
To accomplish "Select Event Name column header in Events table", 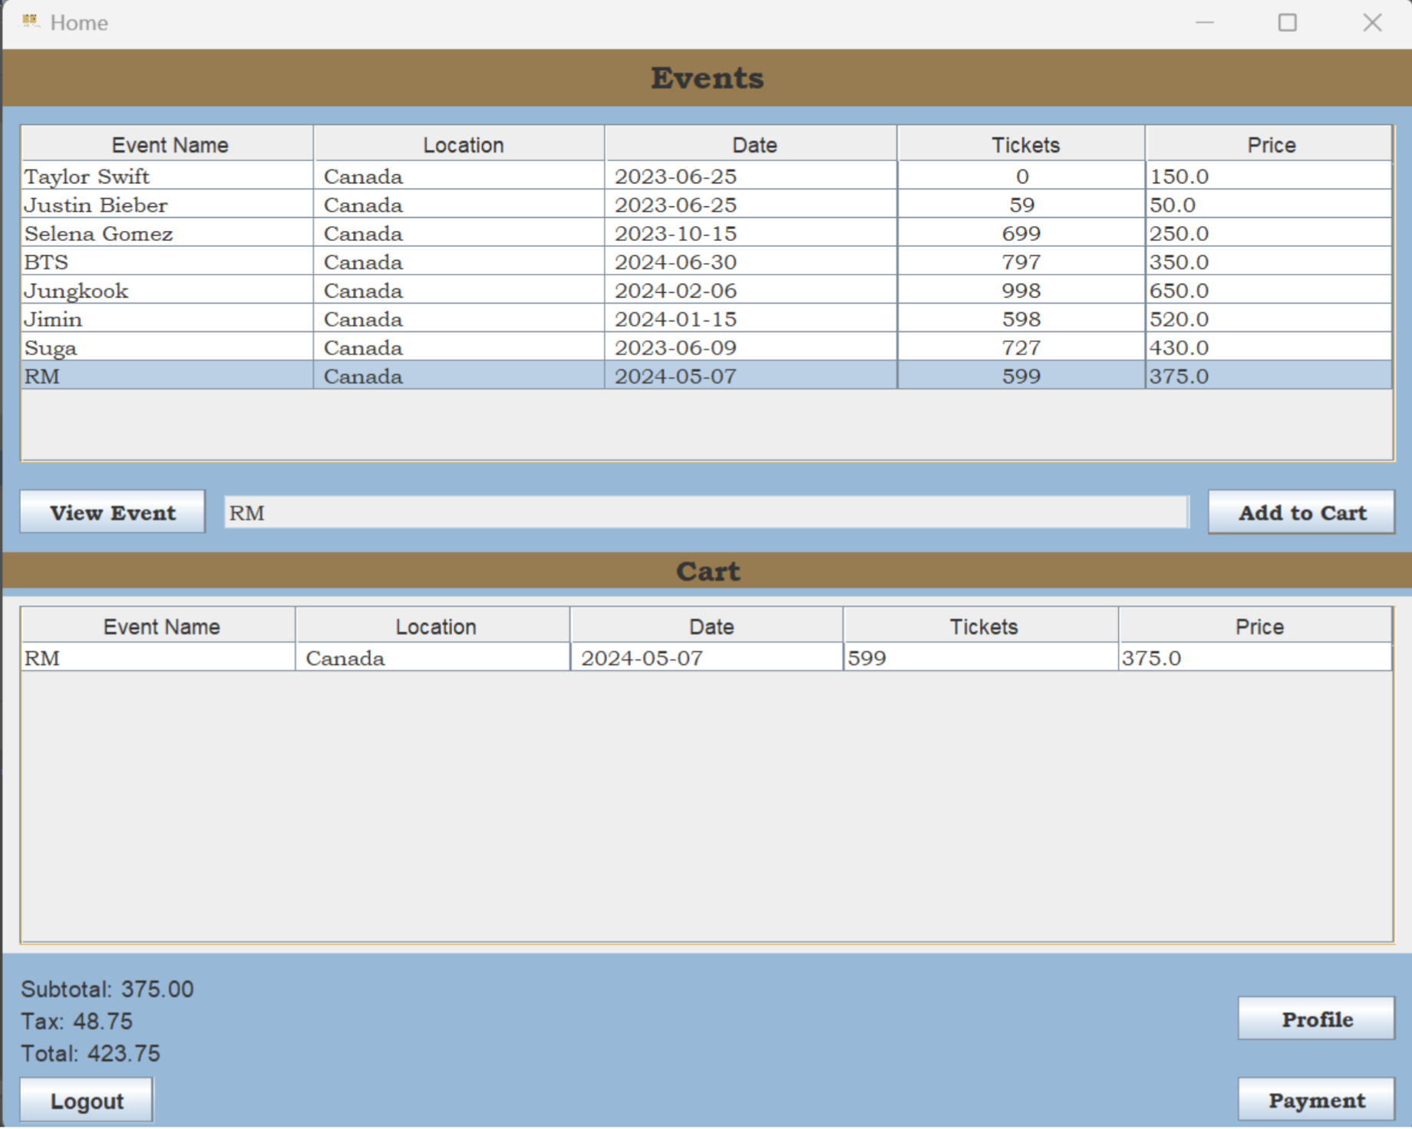I will coord(168,144).
